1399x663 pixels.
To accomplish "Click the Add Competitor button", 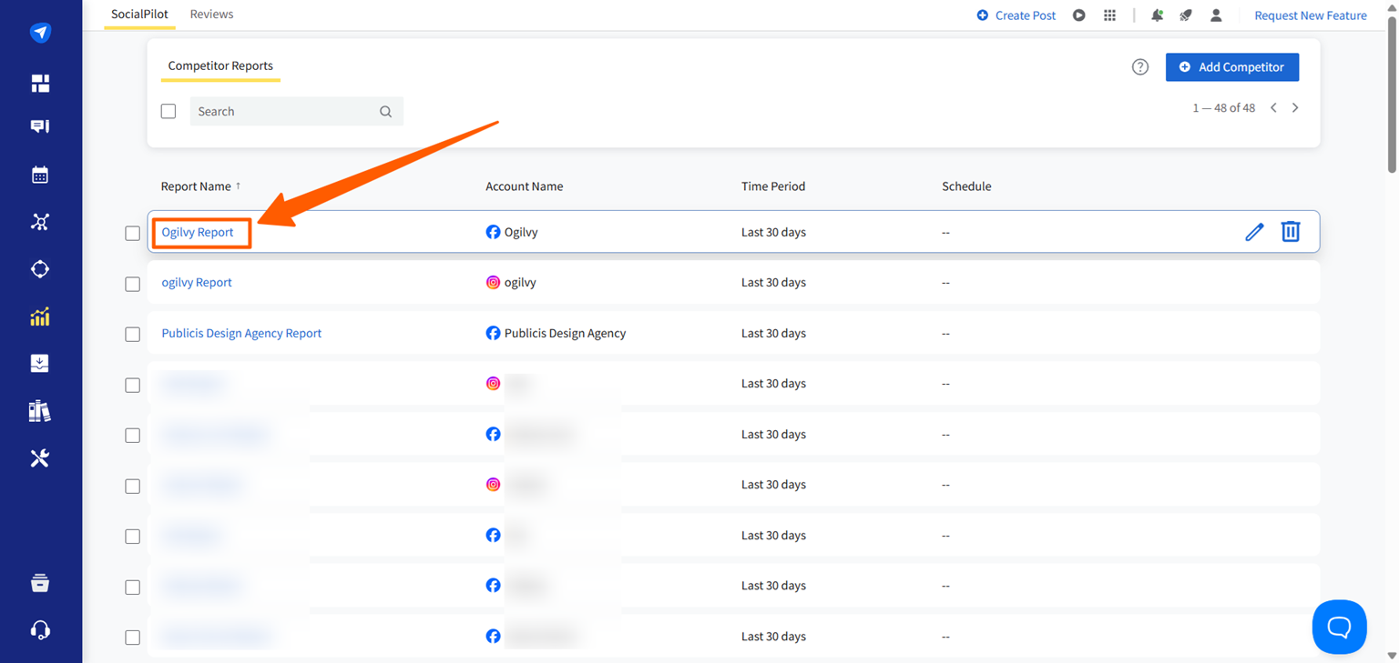I will [1232, 67].
